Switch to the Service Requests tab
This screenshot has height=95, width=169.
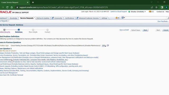click(x=27, y=18)
